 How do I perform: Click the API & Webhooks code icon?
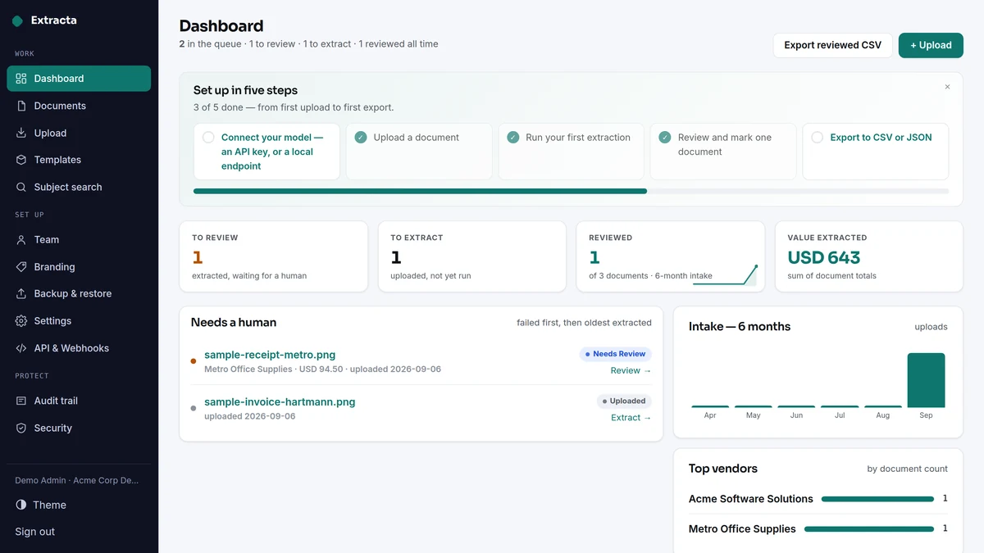[x=21, y=348]
